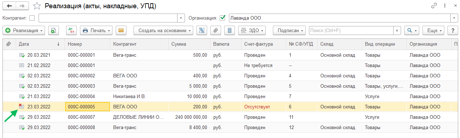Click sum cell 8 400,00
Viewport: 460px width, 138px height.
pyautogui.click(x=189, y=127)
